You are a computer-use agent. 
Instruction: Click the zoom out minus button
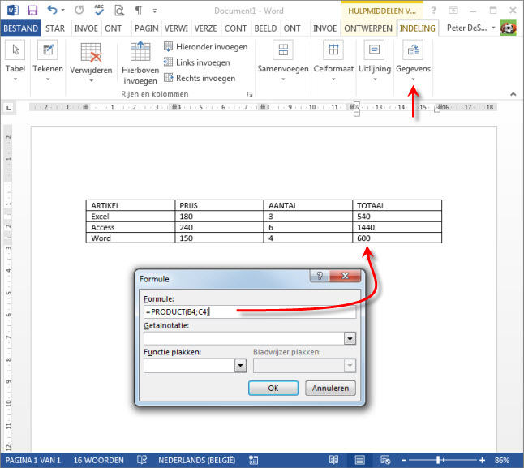pyautogui.click(x=404, y=461)
